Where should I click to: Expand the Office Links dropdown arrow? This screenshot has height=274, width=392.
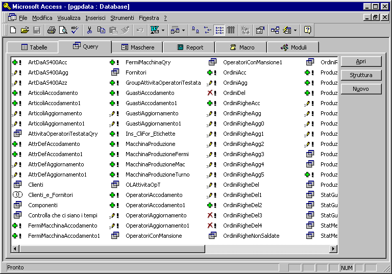[x=163, y=30]
